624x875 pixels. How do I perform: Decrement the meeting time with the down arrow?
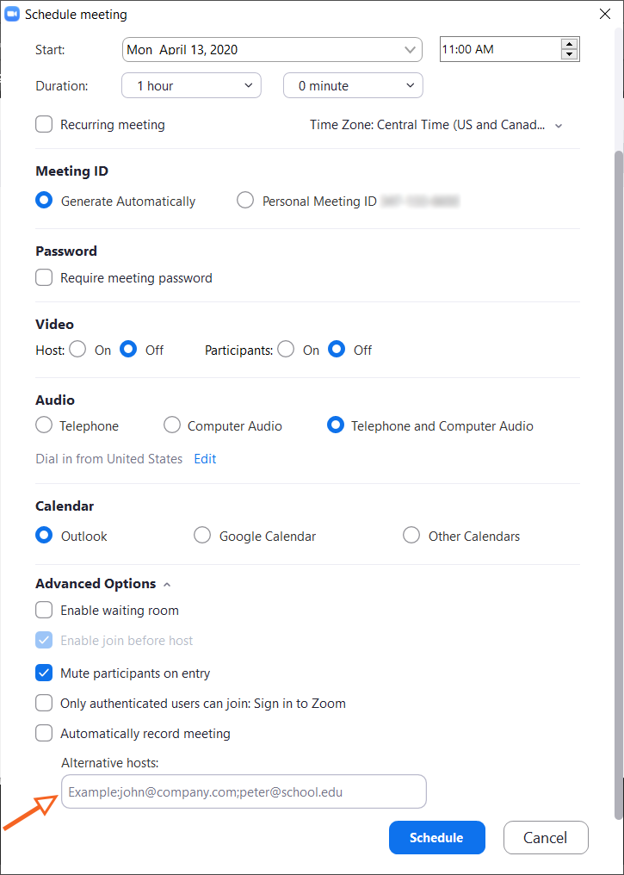tap(570, 54)
